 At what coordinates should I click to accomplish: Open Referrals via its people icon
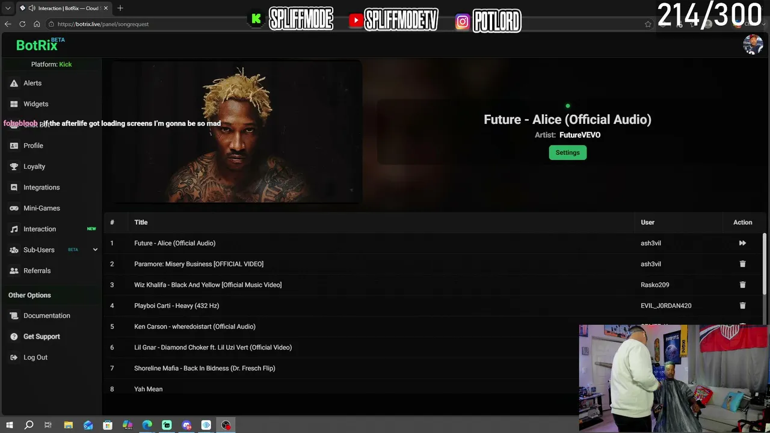coord(14,271)
